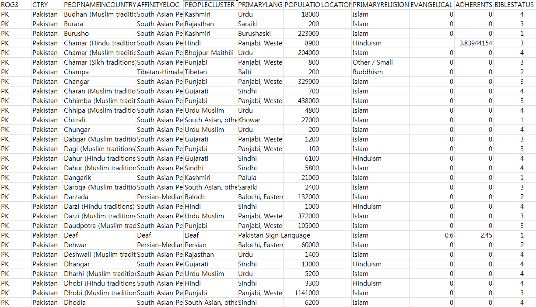Click the Darzada people name cell
Viewport: 536px width, 307px height.
point(99,197)
